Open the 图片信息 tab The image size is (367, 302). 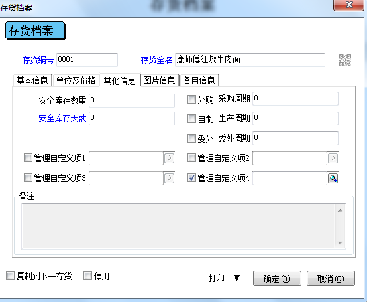[159, 80]
